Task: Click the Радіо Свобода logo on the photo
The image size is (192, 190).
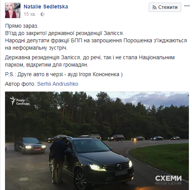Action: pyautogui.click(x=20, y=101)
